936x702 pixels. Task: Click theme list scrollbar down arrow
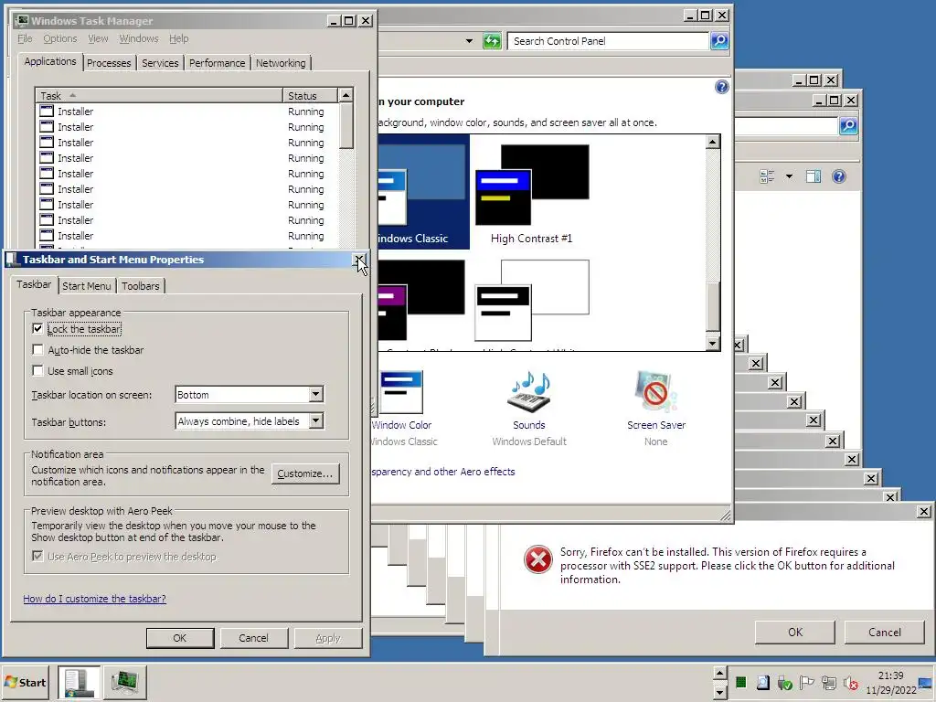(712, 344)
